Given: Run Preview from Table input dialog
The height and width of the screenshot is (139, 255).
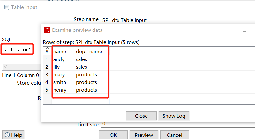Looking at the screenshot, I should click(144, 135).
